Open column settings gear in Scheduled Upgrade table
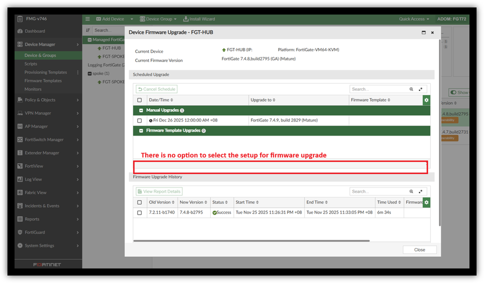The width and height of the screenshot is (484, 283). click(x=426, y=100)
